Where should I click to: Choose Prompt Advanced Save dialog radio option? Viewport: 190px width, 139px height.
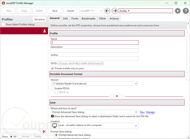[56, 135]
